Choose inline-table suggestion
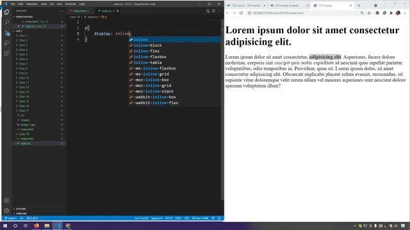The height and width of the screenshot is (230, 410). (x=175, y=63)
